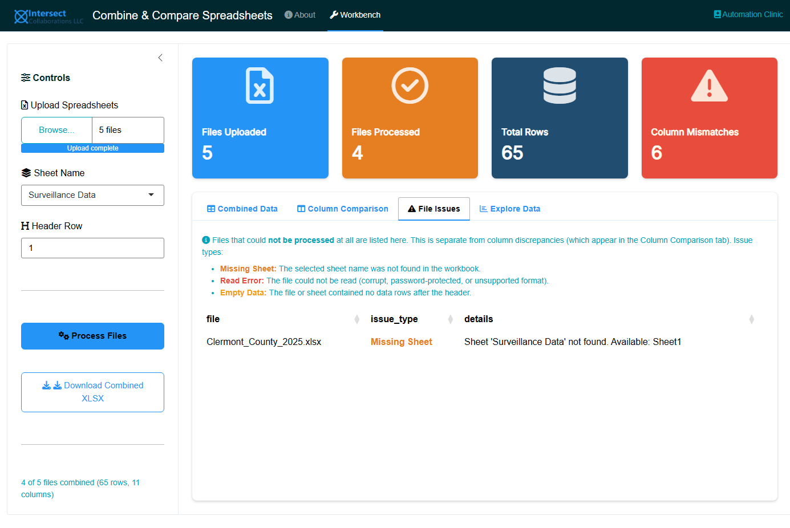
Task: Click the Controls sliders icon
Action: pyautogui.click(x=26, y=78)
